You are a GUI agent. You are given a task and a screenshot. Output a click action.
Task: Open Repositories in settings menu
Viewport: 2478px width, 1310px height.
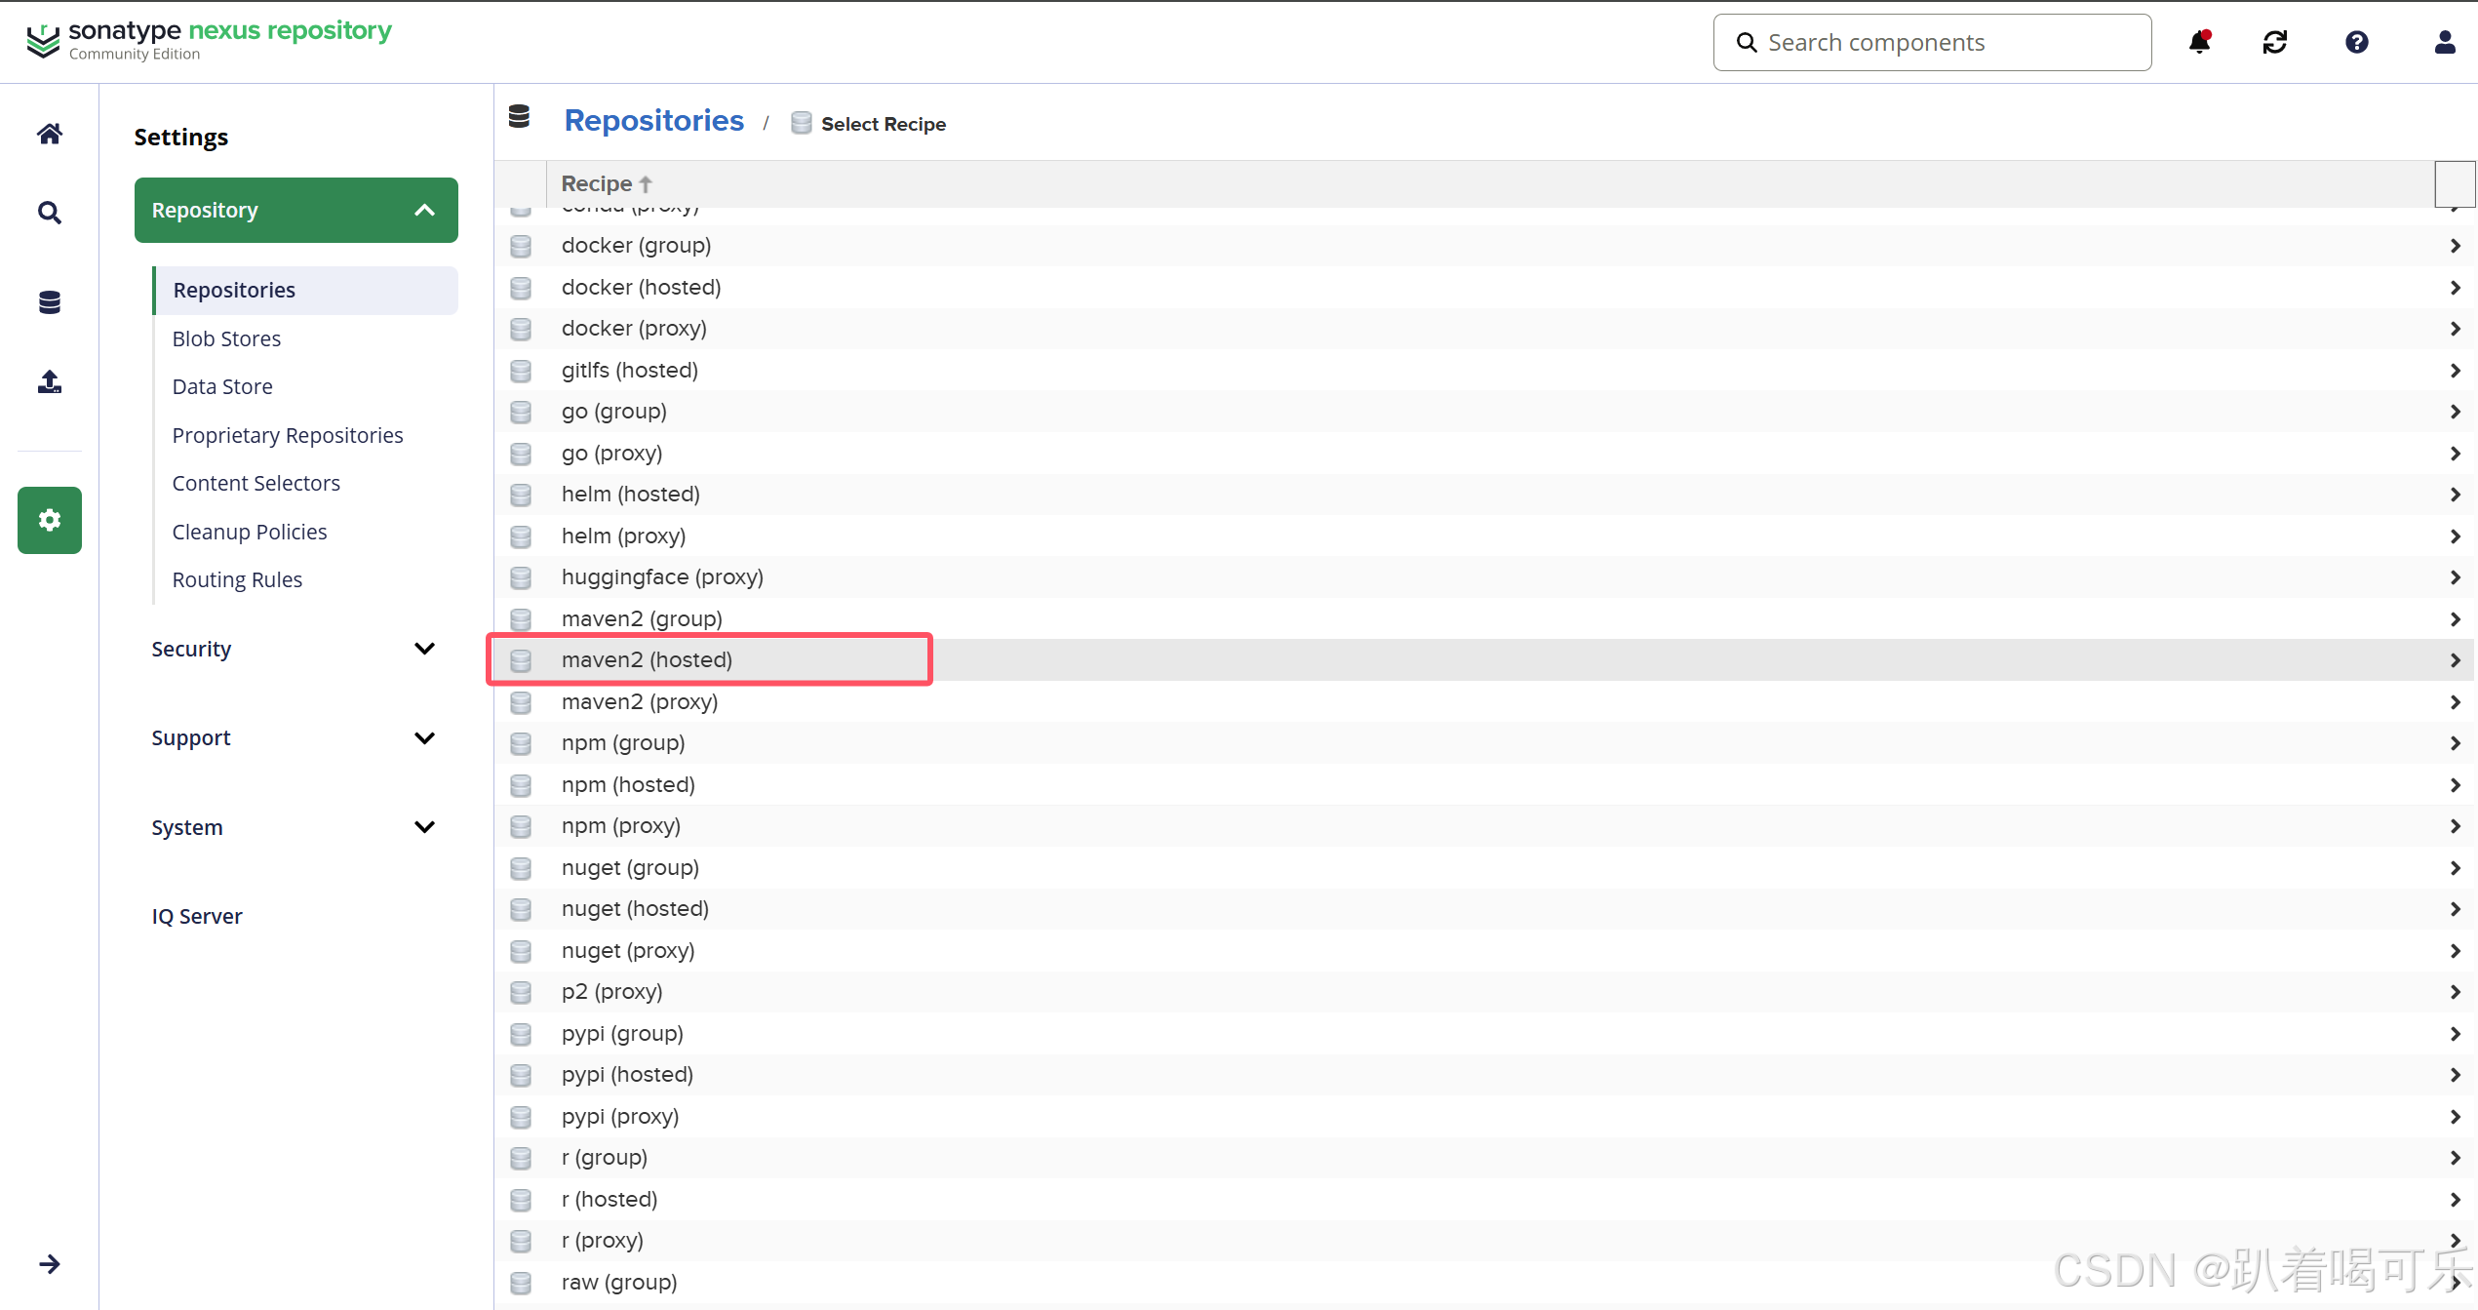point(305,291)
